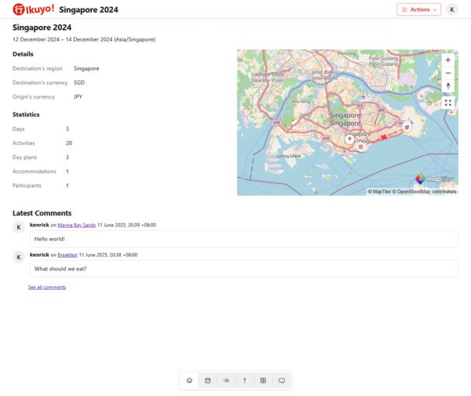Click the Accommodations statistic label
Image resolution: width=471 pixels, height=396 pixels.
pos(35,171)
